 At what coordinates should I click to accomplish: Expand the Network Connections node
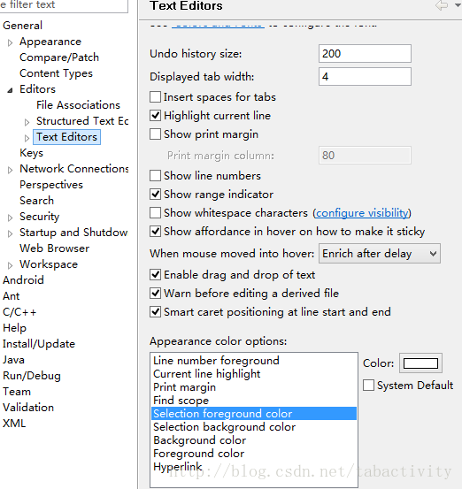[10, 170]
